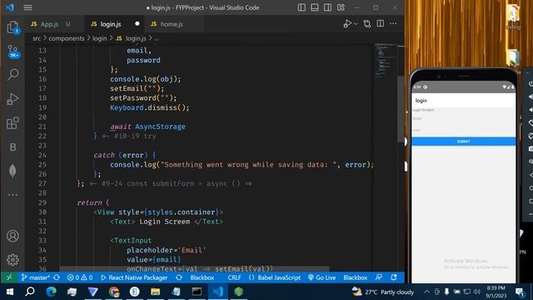Viewport: 533px width, 300px height.
Task: Select login folder breadcrumb segment
Action: coord(100,38)
